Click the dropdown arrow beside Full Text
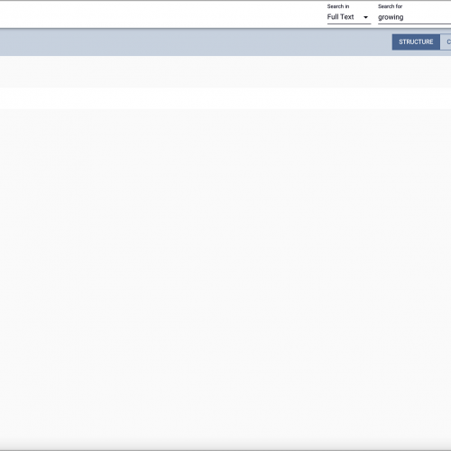The image size is (451, 451). [x=365, y=17]
